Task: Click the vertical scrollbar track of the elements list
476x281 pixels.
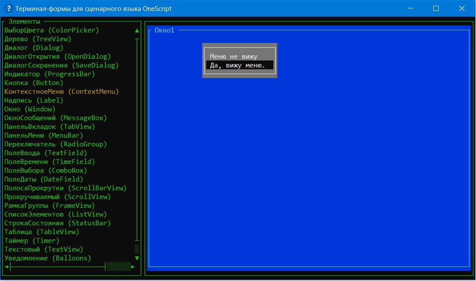Action: 137,140
